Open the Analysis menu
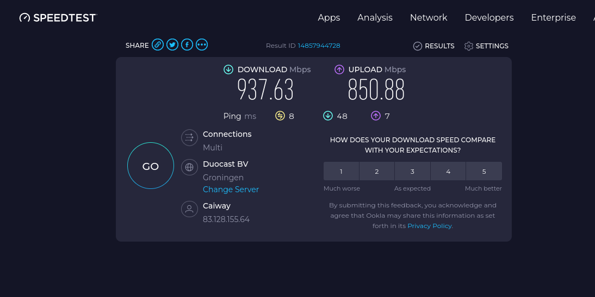The width and height of the screenshot is (595, 297). pyautogui.click(x=375, y=17)
